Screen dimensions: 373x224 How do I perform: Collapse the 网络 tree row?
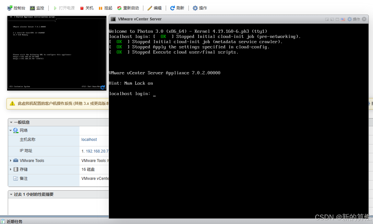coord(10,131)
